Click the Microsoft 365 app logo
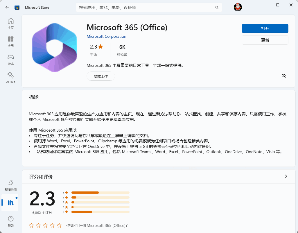298x233 pixels. pos(55,48)
